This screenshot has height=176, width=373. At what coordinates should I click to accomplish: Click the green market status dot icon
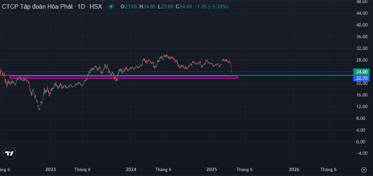tap(111, 7)
